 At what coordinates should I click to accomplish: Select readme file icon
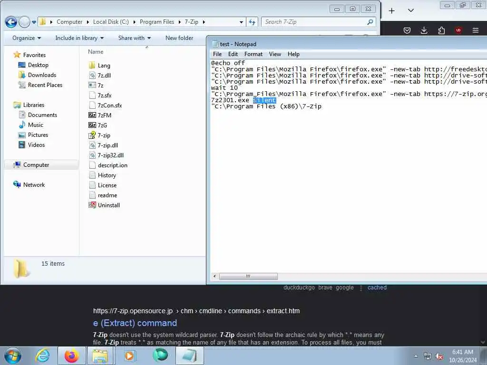(92, 195)
